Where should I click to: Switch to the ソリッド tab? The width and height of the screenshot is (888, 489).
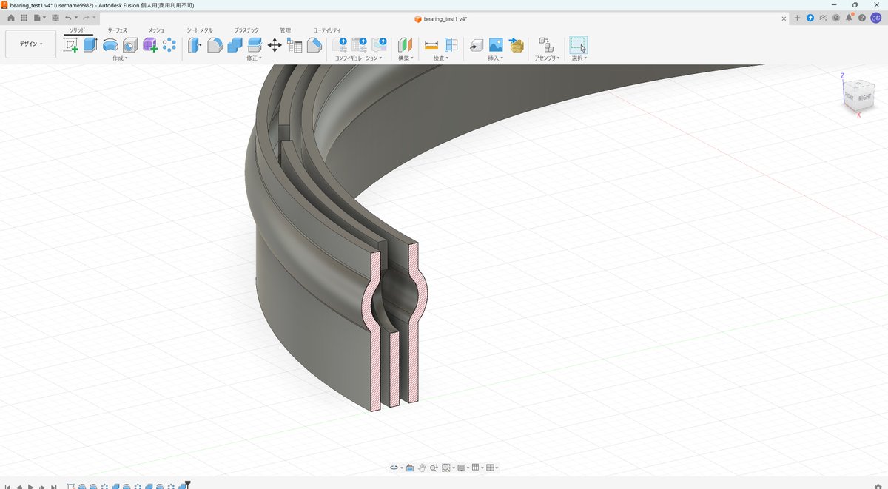[77, 30]
